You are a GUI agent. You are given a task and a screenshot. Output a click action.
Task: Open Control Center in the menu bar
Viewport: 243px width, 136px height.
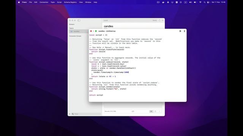[208, 2]
